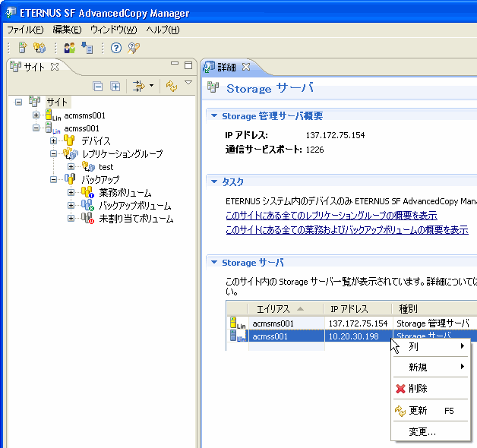The image size is (477, 448).
Task: Maximize the サイト panel
Action: click(188, 65)
